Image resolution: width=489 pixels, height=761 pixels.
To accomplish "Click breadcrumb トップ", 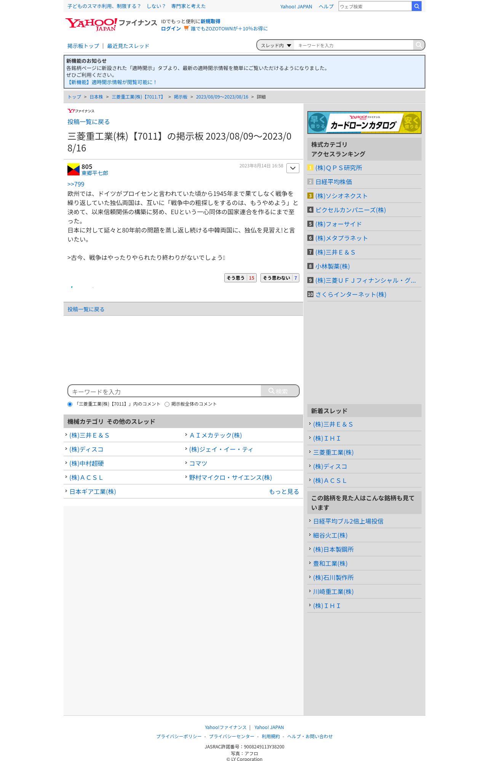I will pyautogui.click(x=74, y=97).
